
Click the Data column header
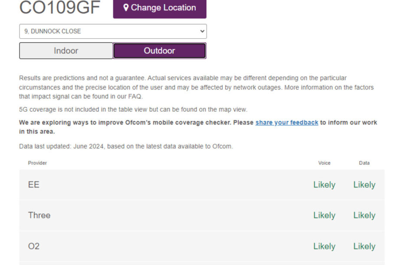pos(364,163)
